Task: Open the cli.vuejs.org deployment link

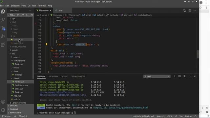Action: 121,108
